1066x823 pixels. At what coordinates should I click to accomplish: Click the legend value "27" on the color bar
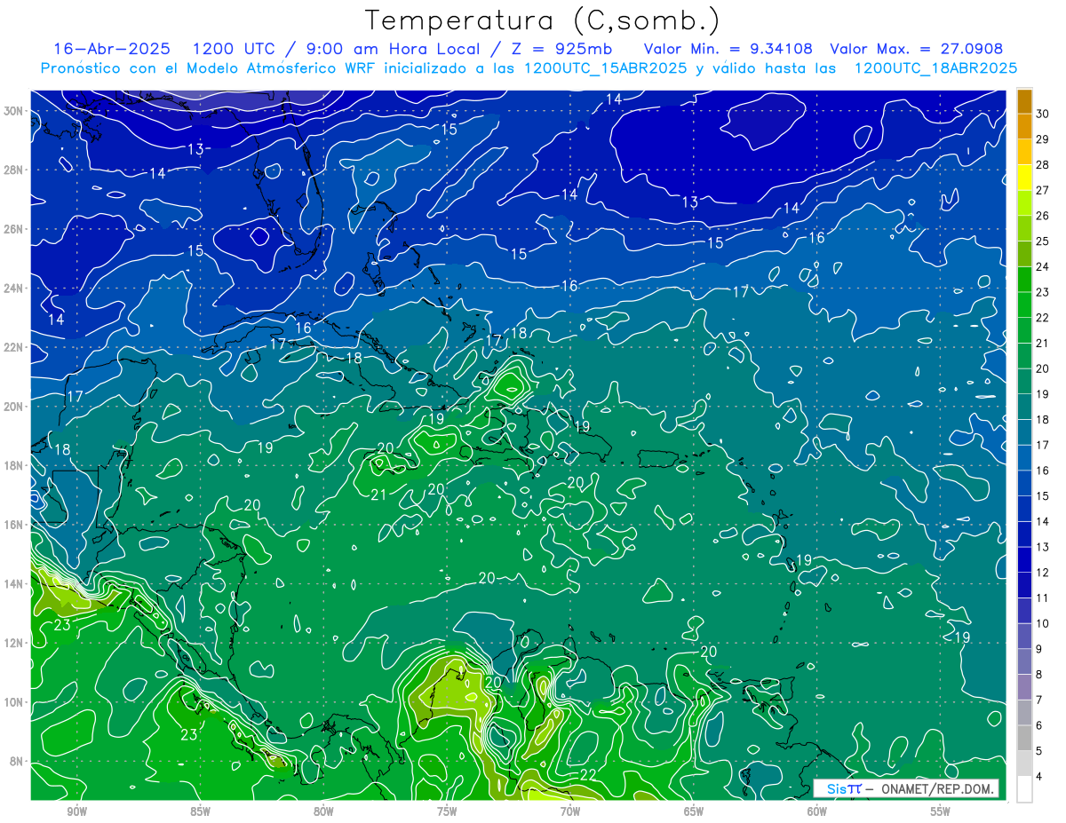[1043, 190]
